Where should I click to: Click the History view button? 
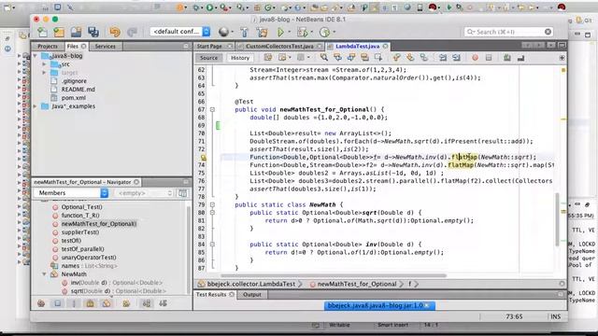tap(240, 58)
